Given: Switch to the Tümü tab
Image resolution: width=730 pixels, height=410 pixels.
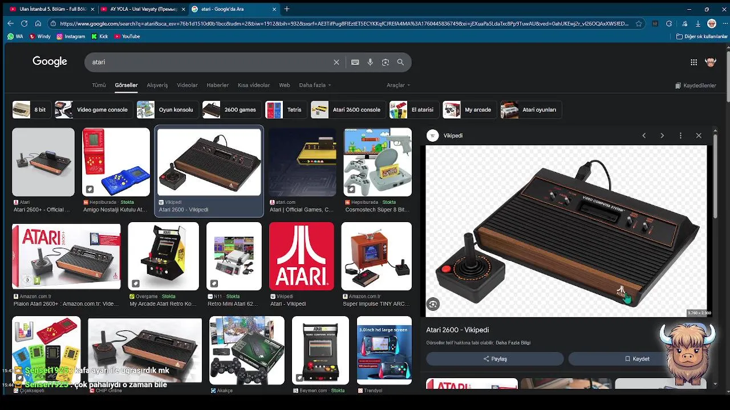Looking at the screenshot, I should (99, 85).
